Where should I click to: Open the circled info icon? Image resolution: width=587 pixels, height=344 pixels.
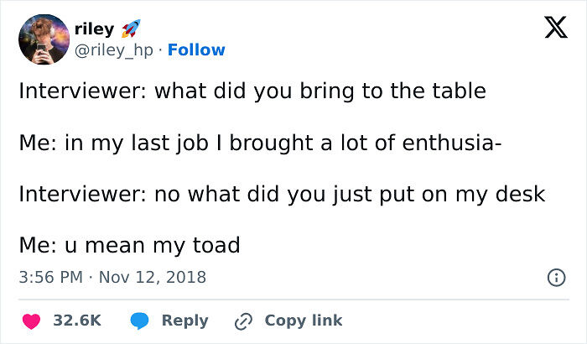pos(554,276)
